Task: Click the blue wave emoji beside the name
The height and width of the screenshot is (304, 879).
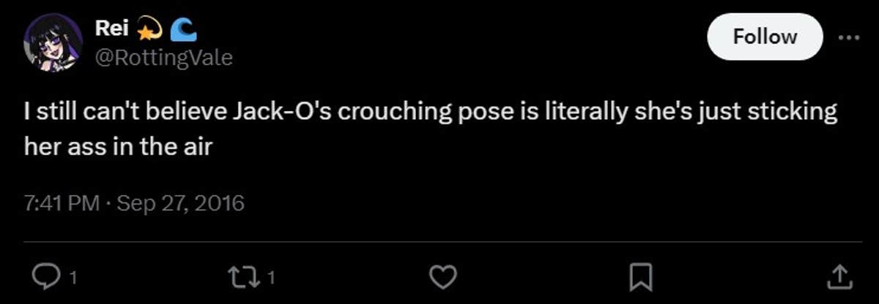Action: (x=179, y=29)
